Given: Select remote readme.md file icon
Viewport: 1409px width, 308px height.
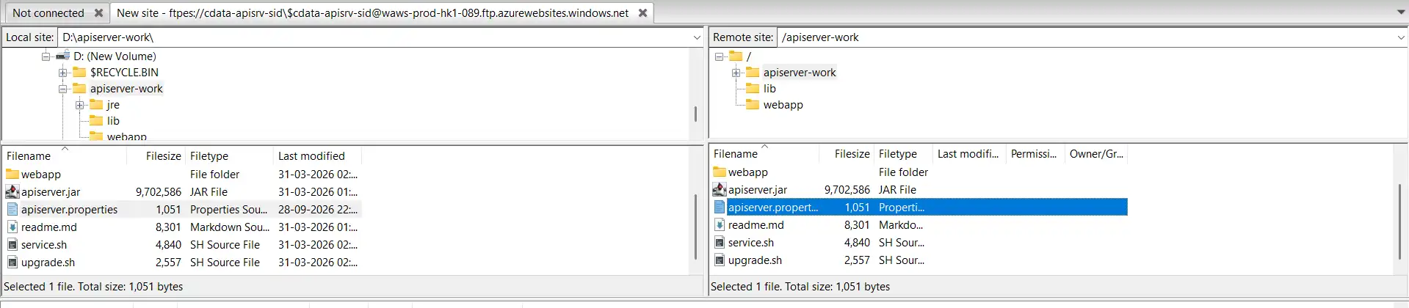Looking at the screenshot, I should pos(720,225).
